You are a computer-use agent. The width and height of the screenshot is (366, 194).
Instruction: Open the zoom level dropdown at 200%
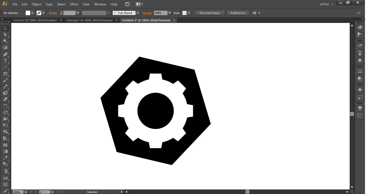pyautogui.click(x=26, y=192)
